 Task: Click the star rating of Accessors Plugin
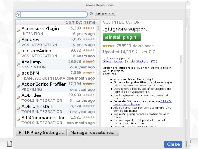point(89,28)
